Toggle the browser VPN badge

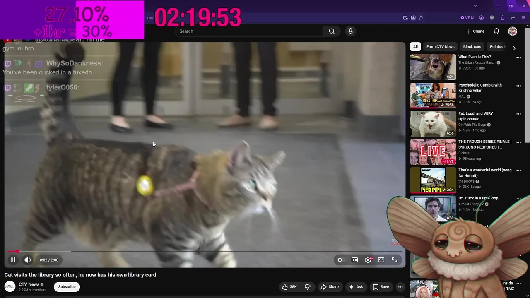point(467,18)
